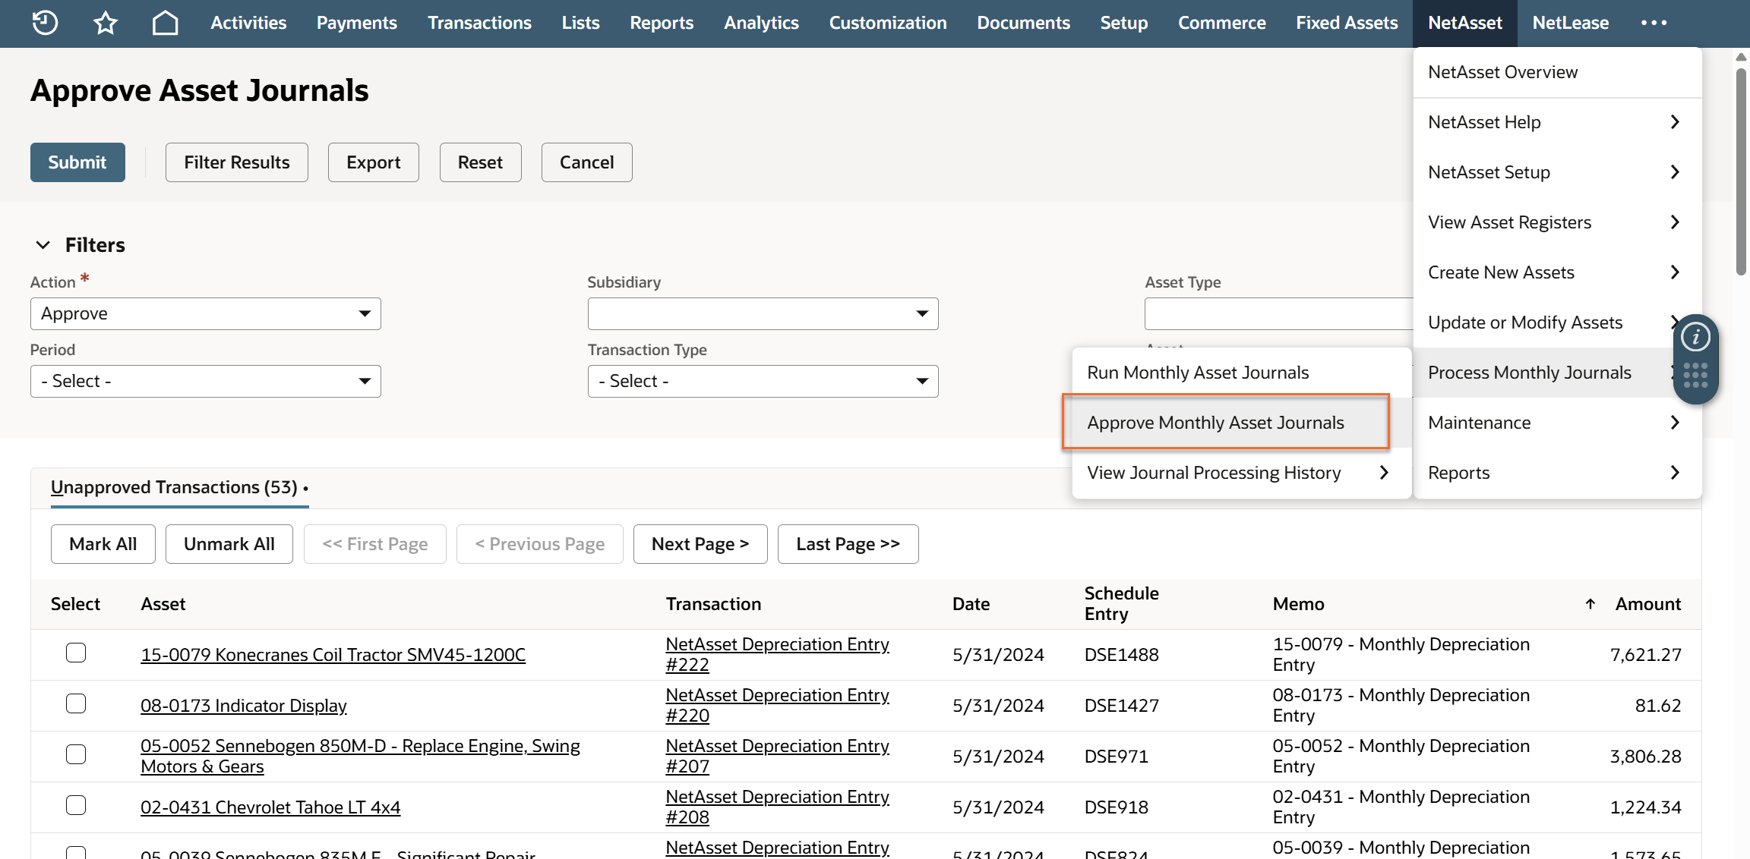Expand the NetAsset Help submenu arrow

pyautogui.click(x=1675, y=122)
